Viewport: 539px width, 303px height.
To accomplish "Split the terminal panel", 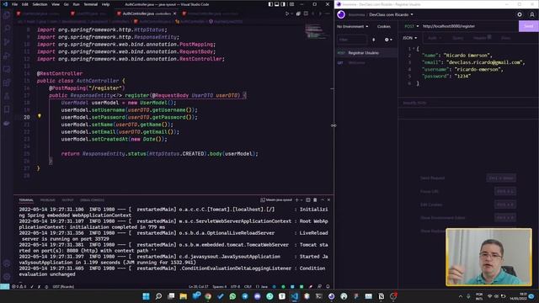I will point(308,200).
